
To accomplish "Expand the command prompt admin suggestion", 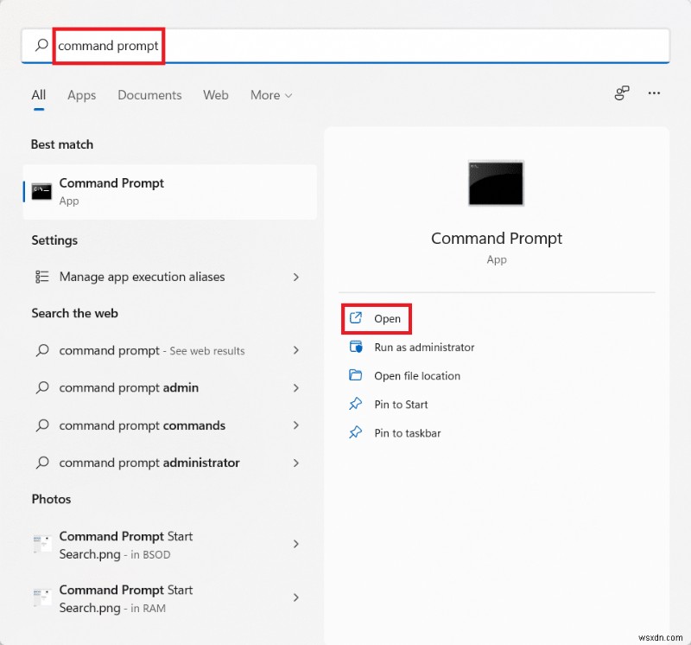I will (x=296, y=387).
